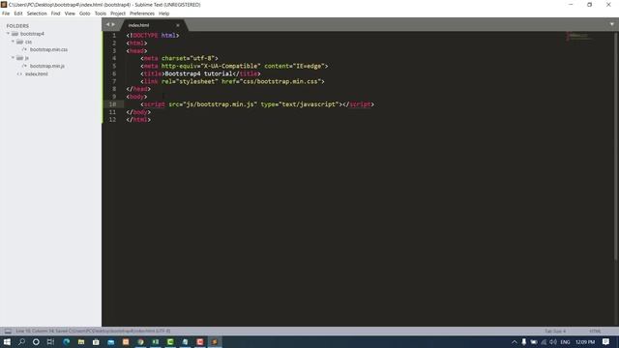The width and height of the screenshot is (619, 348).
Task: Open the Project menu
Action: pos(118,14)
